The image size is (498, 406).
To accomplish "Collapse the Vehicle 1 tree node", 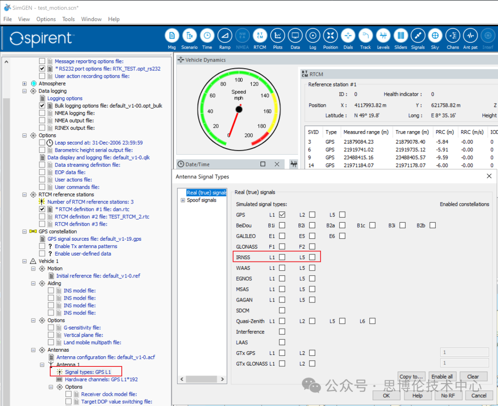I will pyautogui.click(x=24, y=261).
